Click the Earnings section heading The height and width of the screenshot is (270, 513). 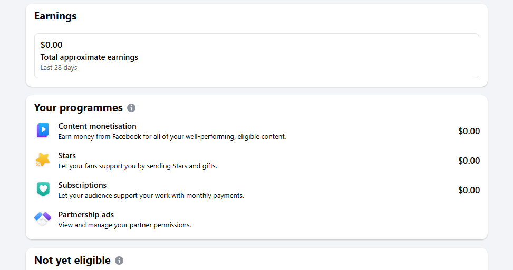55,16
